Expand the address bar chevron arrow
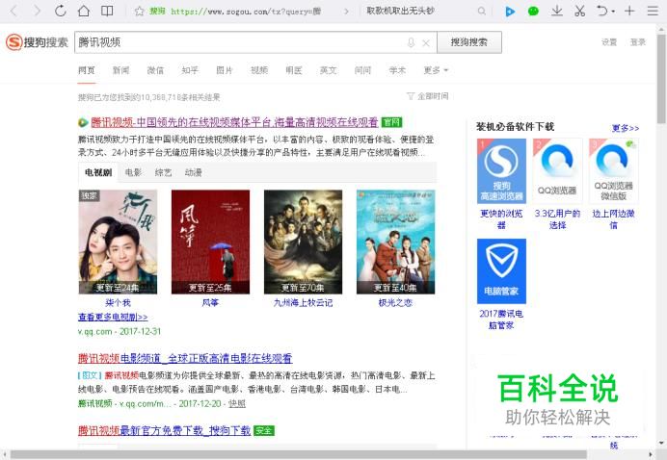 pos(346,12)
